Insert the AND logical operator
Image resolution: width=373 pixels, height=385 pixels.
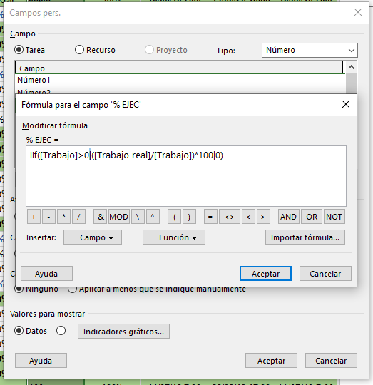(289, 217)
